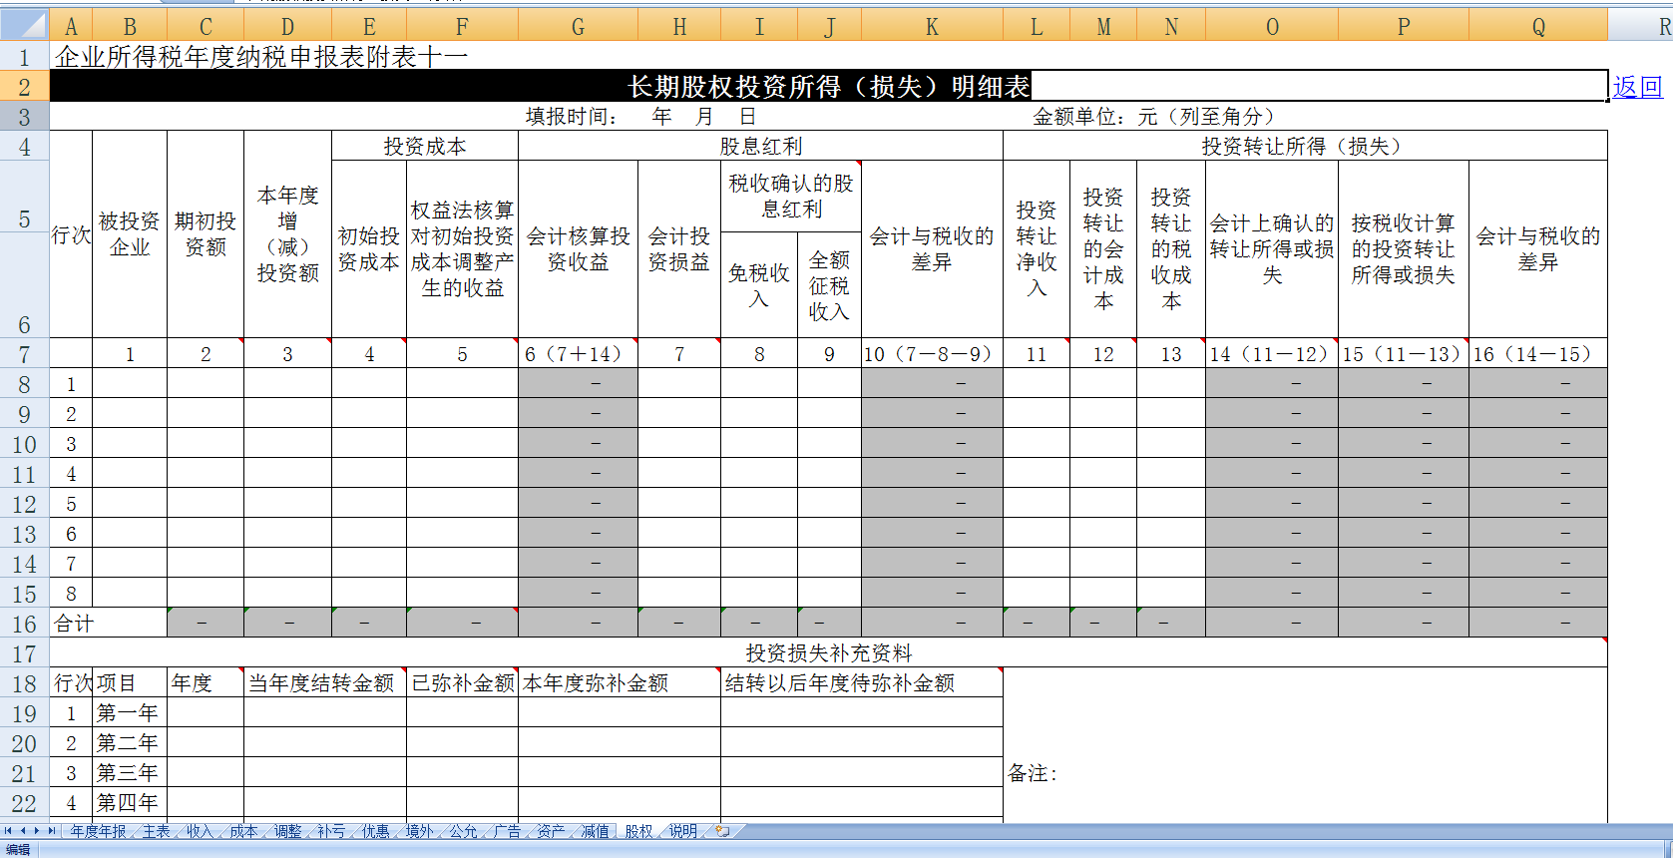1673x858 pixels.
Task: Switch to the 年度年报 sheet tab
Action: point(98,831)
